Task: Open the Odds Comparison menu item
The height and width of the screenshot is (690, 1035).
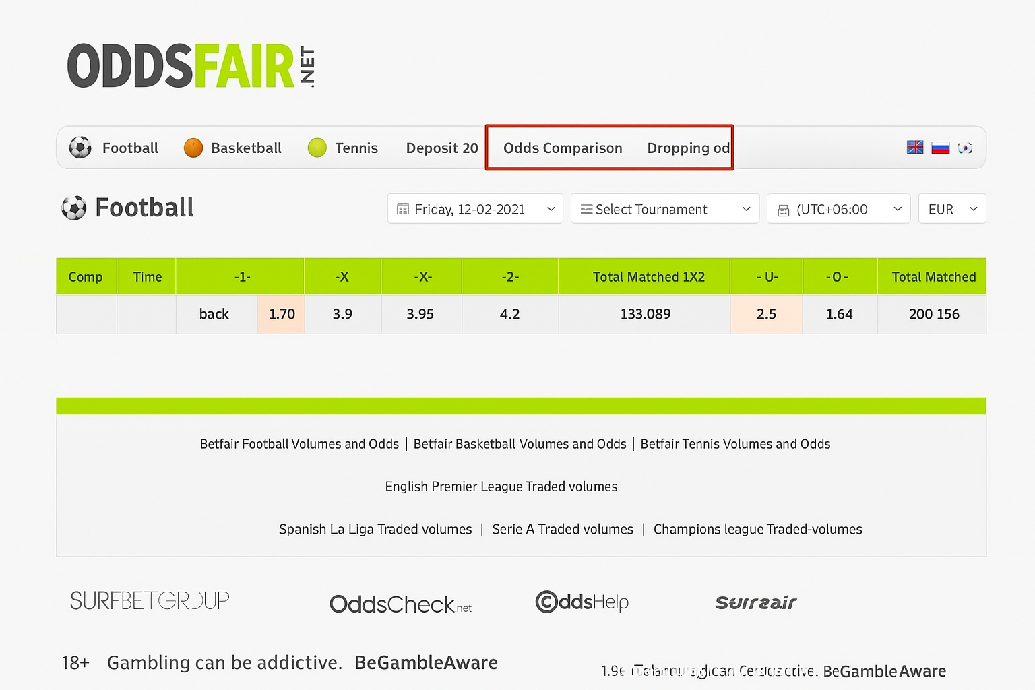Action: click(x=563, y=148)
